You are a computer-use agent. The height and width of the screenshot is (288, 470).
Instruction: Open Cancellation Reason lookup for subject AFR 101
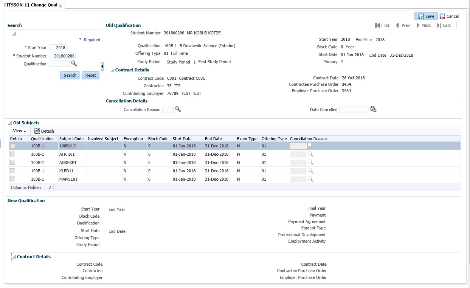click(310, 154)
